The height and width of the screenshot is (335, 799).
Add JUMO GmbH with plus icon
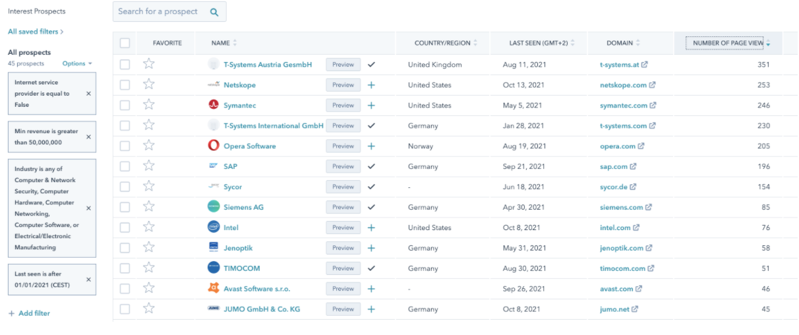coord(371,309)
